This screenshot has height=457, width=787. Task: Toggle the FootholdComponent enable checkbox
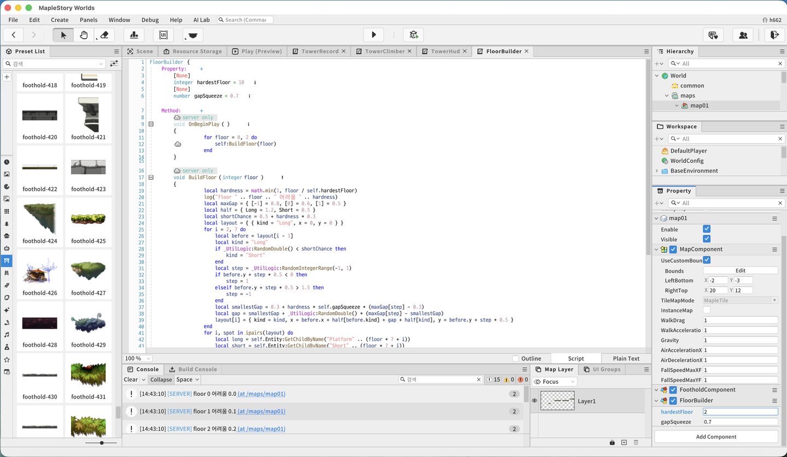673,390
